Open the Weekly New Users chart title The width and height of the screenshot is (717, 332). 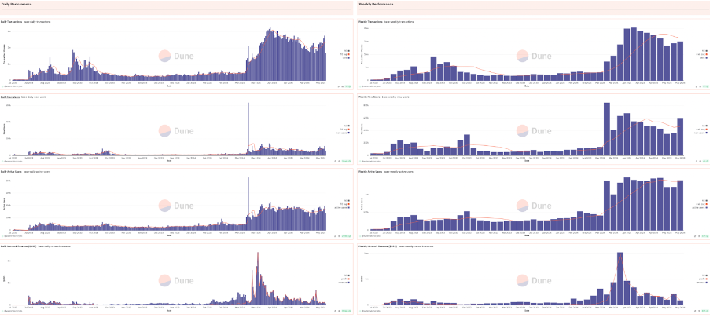pyautogui.click(x=369, y=97)
